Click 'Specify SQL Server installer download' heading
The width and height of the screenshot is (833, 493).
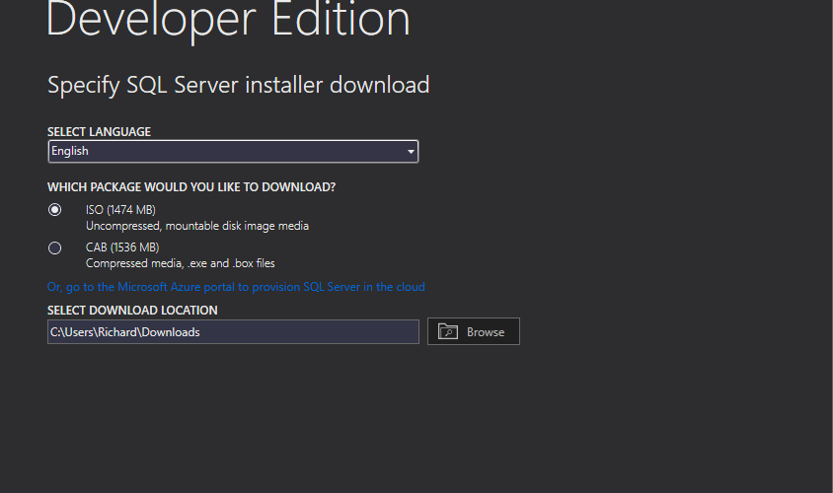click(238, 85)
